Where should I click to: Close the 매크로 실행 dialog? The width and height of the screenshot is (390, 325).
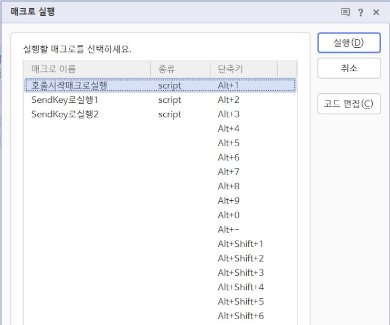(376, 12)
